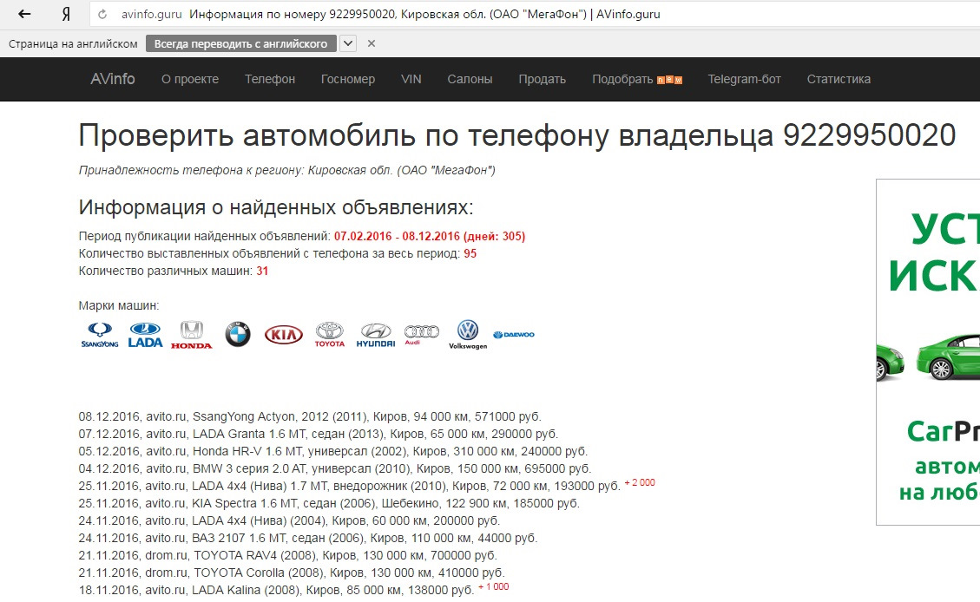Click the region note 'Кировская обл. (ОАО "МегаФон")'

(x=402, y=171)
